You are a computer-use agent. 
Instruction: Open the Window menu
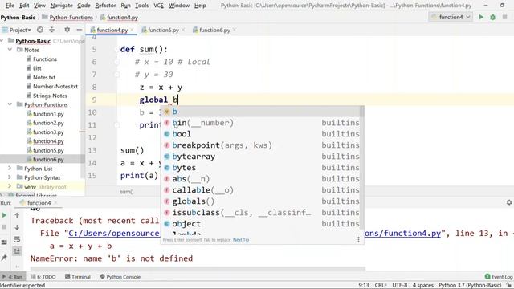coord(179,6)
